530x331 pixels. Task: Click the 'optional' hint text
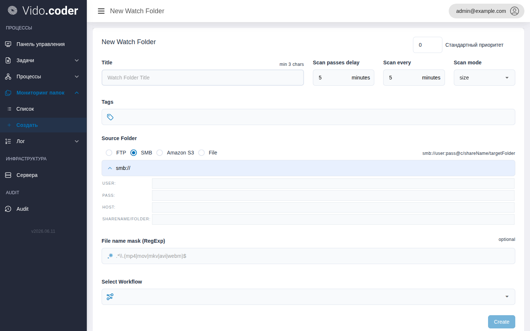(x=507, y=239)
